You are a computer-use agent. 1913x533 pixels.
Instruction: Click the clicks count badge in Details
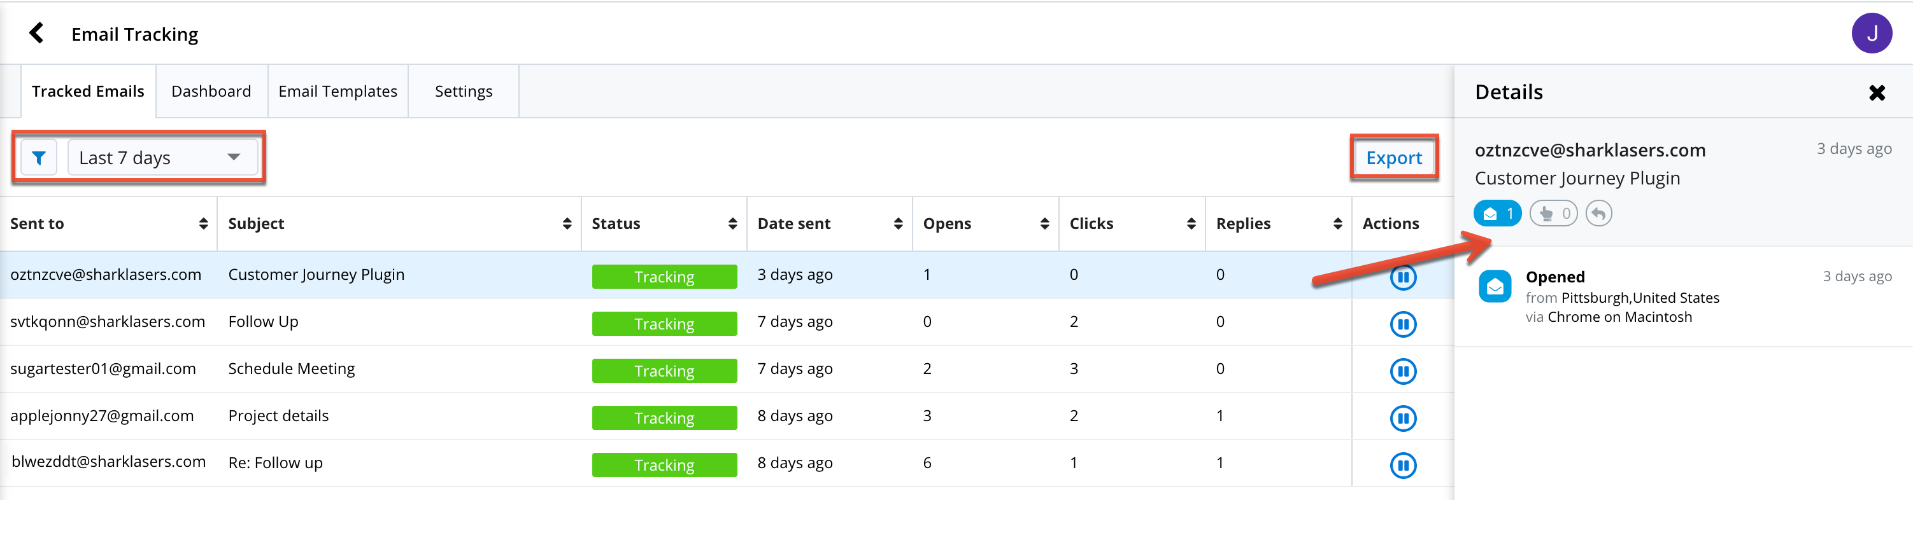(x=1554, y=214)
